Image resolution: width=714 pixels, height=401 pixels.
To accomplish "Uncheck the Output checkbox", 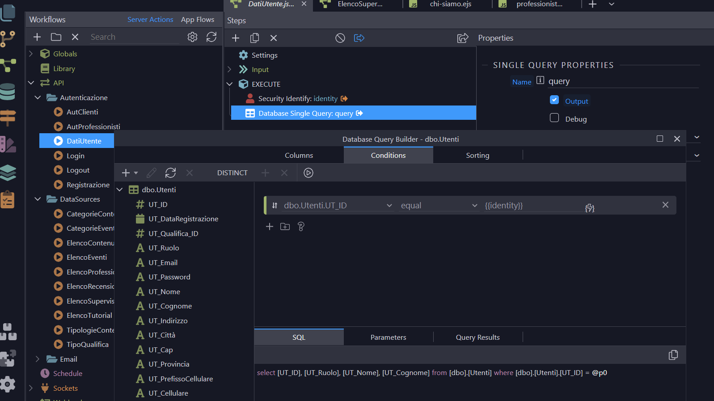I will tap(554, 100).
